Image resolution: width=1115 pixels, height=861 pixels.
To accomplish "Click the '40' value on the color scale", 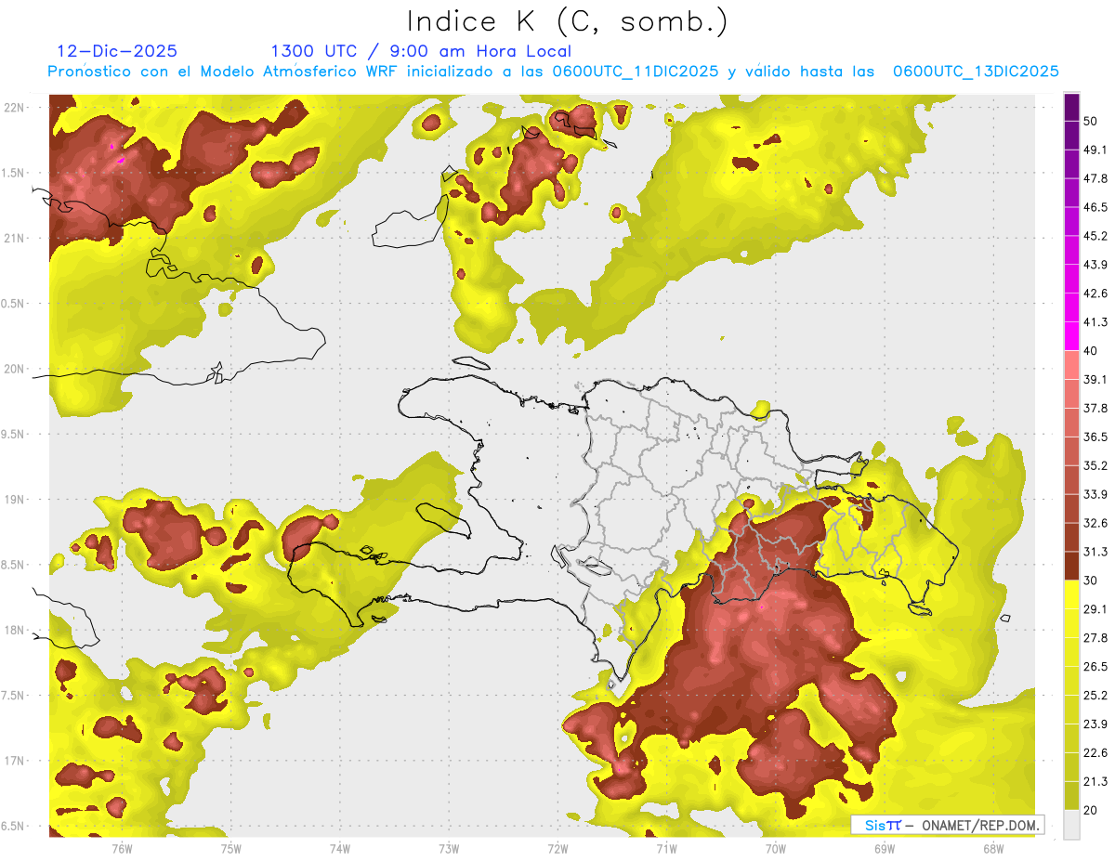I will 1091,351.
